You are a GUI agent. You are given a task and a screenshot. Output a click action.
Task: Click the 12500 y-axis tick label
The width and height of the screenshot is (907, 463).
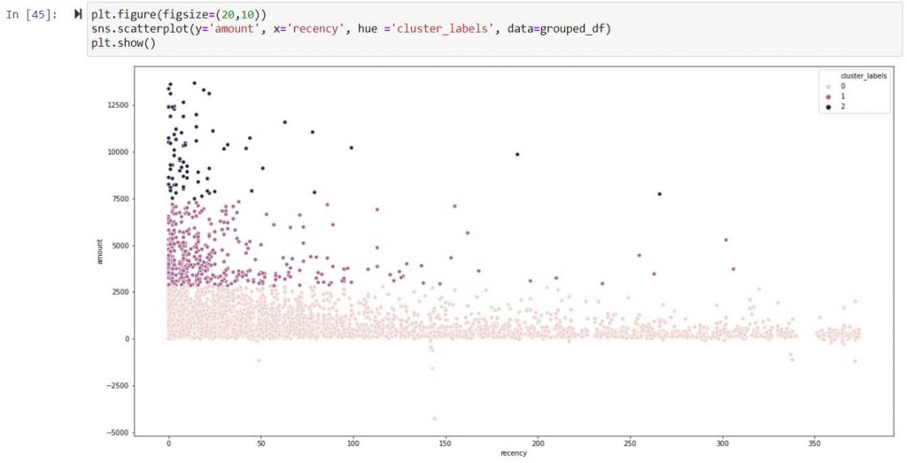118,105
